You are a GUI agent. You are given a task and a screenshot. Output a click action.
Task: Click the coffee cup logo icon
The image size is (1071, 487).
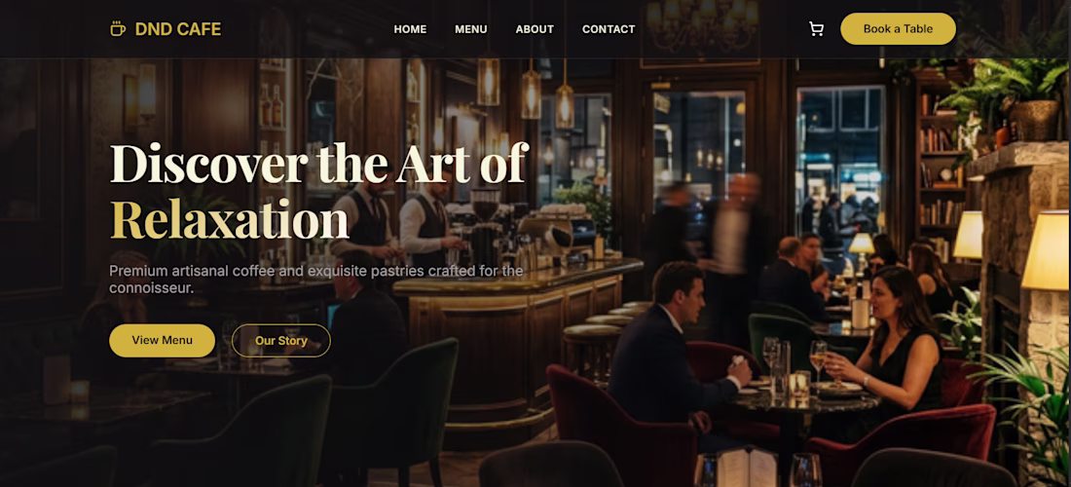[118, 28]
